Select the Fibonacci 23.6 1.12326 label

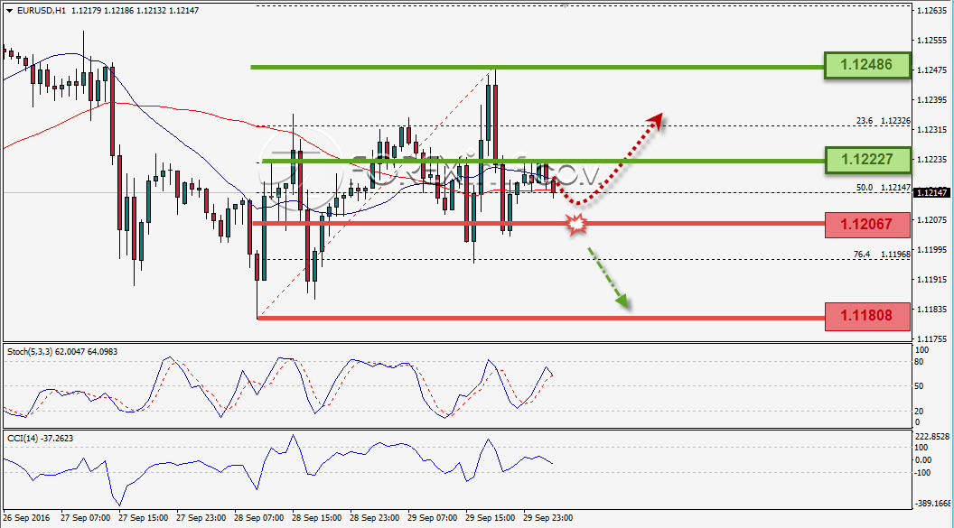point(883,121)
